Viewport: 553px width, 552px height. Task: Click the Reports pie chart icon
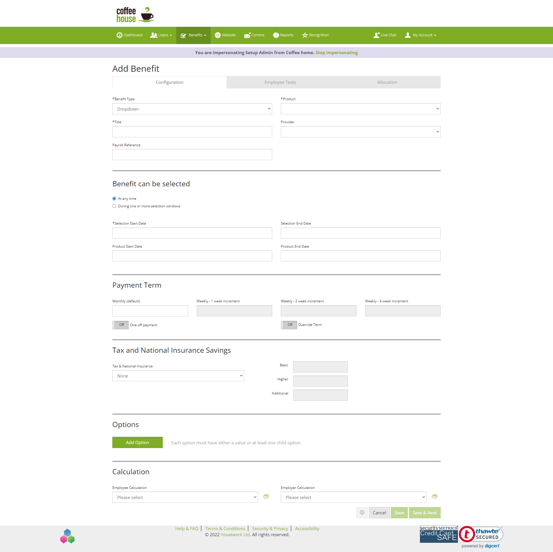pyautogui.click(x=276, y=35)
